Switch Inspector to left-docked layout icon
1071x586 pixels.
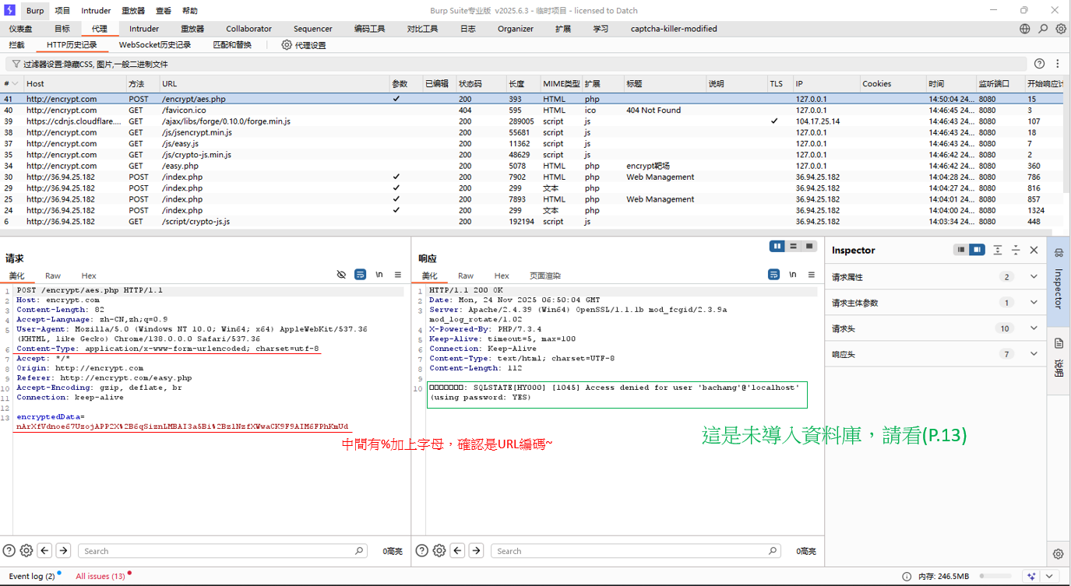pyautogui.click(x=962, y=250)
